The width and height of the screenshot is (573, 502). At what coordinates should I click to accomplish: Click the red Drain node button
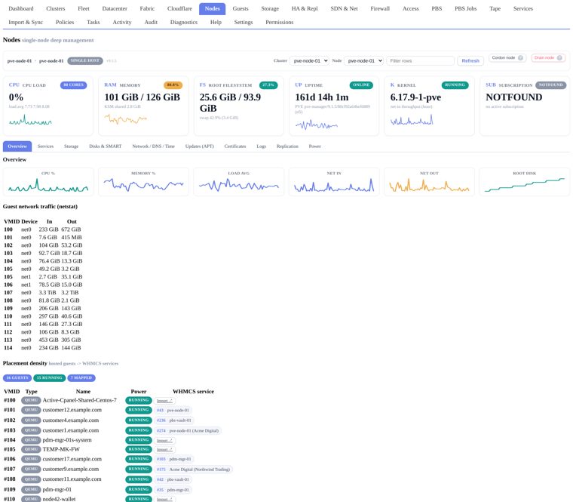(548, 58)
